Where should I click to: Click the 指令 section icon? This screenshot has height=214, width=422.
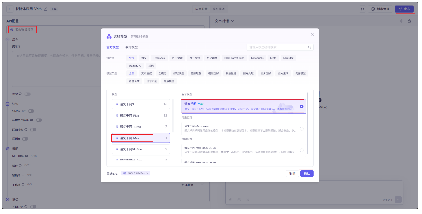click(x=8, y=39)
